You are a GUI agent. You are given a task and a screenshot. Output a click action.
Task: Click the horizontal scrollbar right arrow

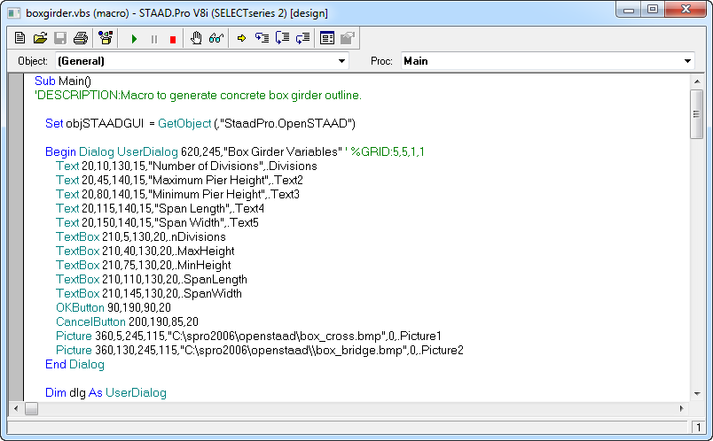[682, 408]
